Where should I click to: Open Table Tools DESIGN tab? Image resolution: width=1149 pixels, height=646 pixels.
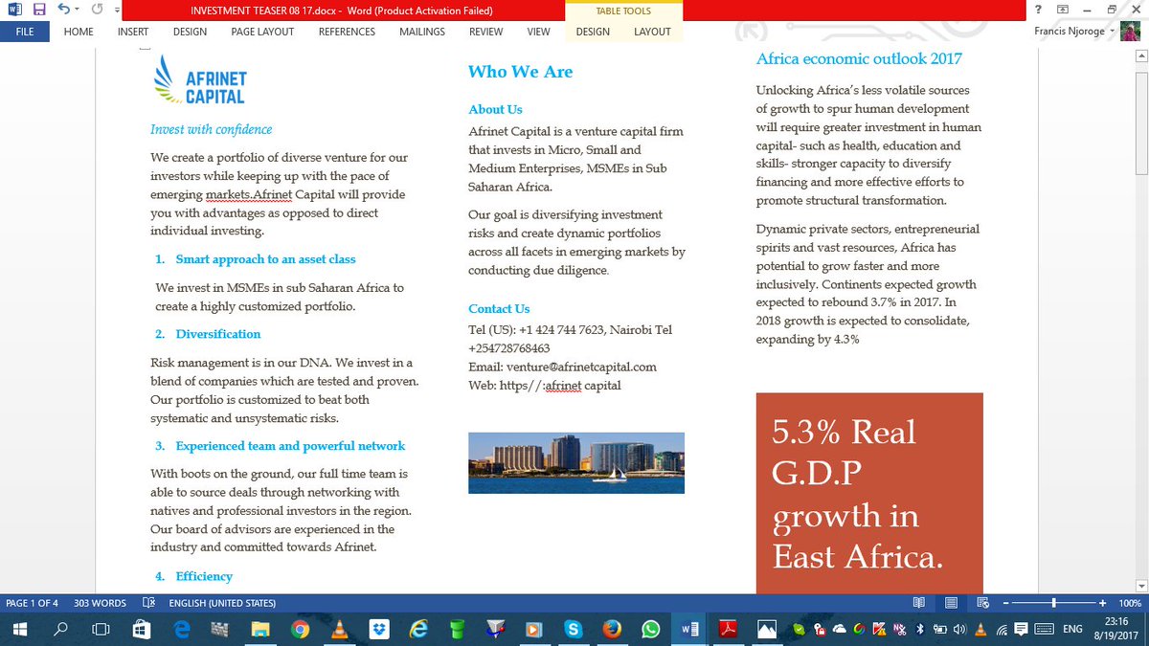click(x=593, y=32)
